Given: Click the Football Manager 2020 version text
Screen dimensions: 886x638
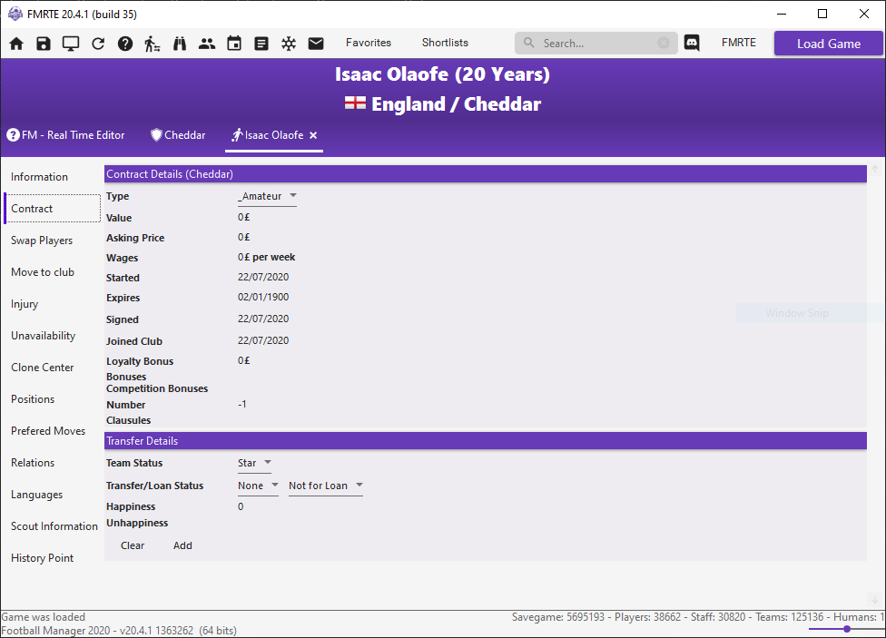Looking at the screenshot, I should coord(119,631).
